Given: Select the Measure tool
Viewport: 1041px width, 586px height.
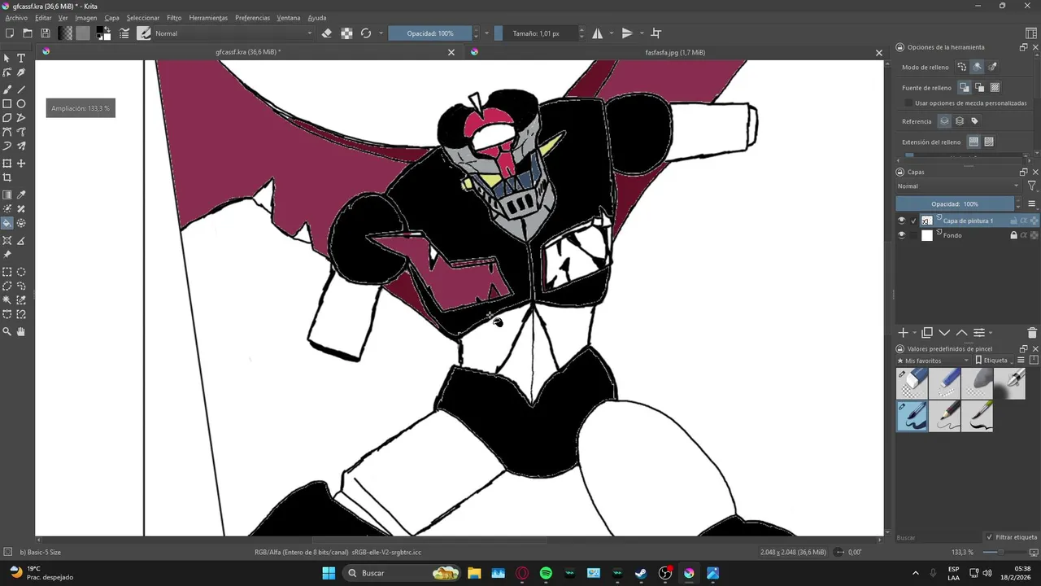Looking at the screenshot, I should [x=21, y=241].
